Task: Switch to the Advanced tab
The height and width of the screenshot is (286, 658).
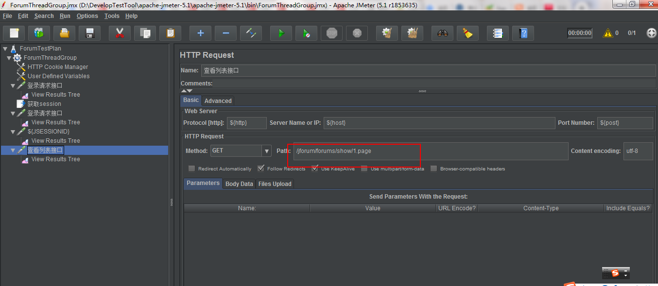Action: (x=218, y=101)
